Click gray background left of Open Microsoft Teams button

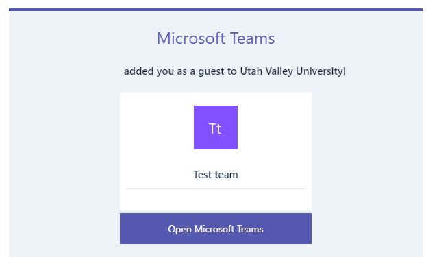pyautogui.click(x=64, y=228)
